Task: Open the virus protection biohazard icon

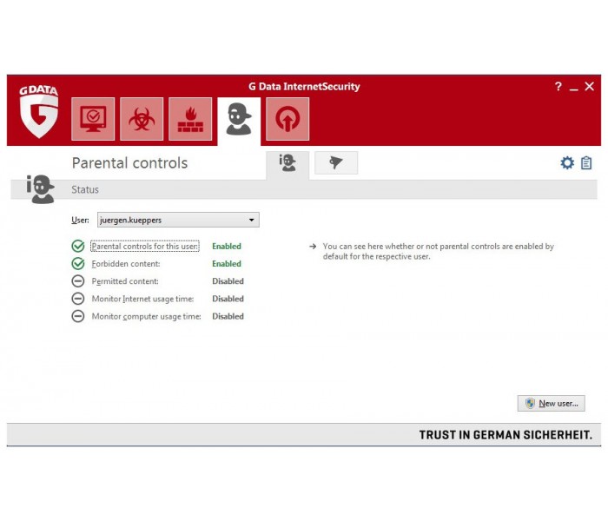Action: click(x=142, y=119)
